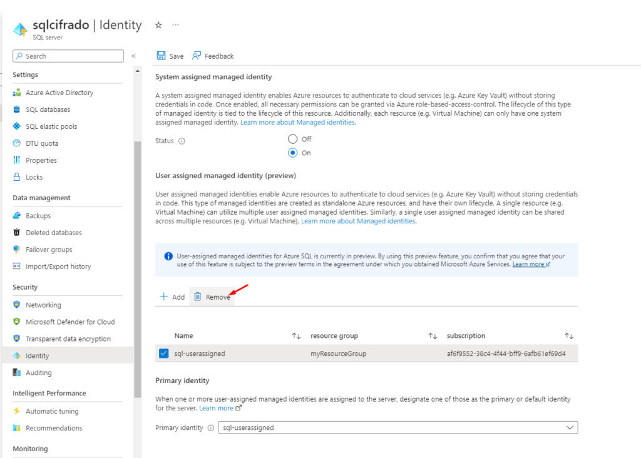The width and height of the screenshot is (641, 458).
Task: Open Learn more about Managed identities under User assigned
Action: (x=359, y=221)
